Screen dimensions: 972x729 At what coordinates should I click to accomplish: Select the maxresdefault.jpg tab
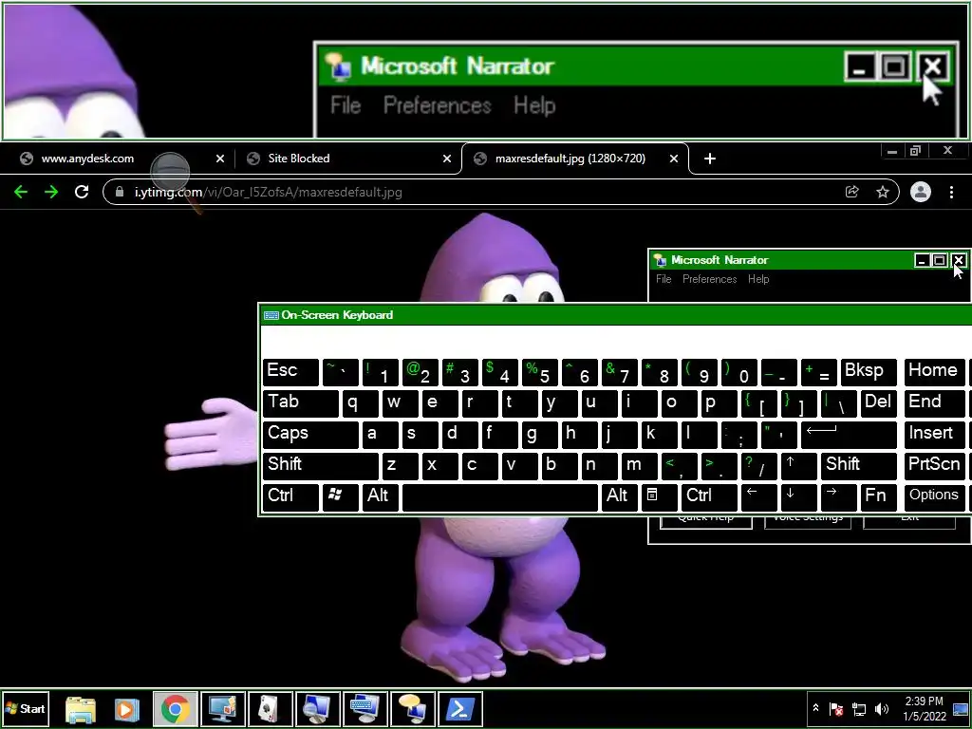pos(575,159)
